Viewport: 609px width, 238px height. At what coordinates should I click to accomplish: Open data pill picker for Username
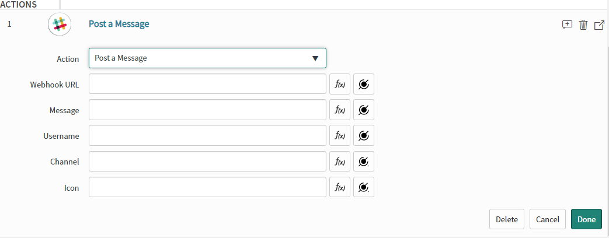pos(364,135)
